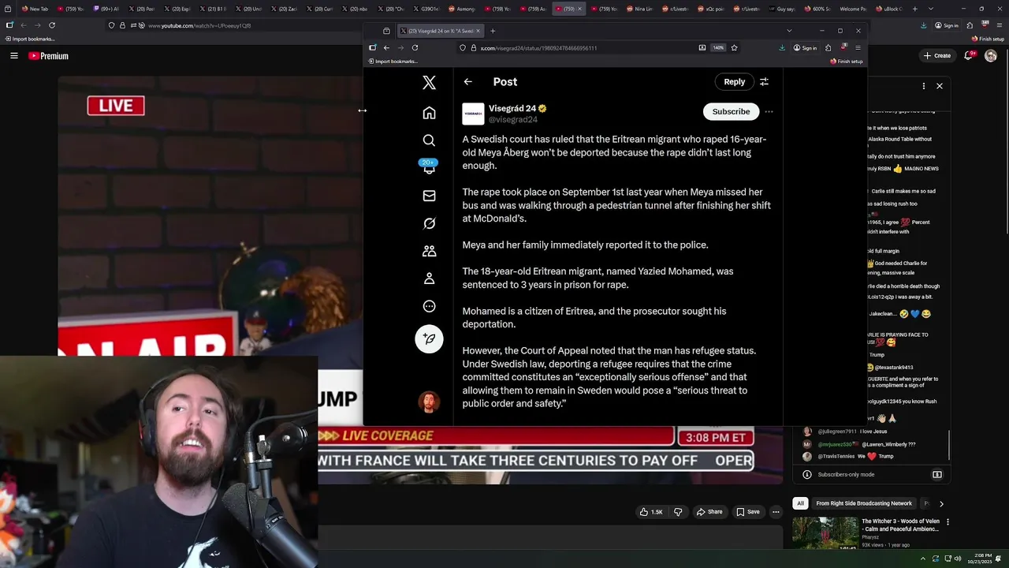This screenshot has width=1009, height=568.
Task: Open the X logo home link
Action: (x=429, y=82)
